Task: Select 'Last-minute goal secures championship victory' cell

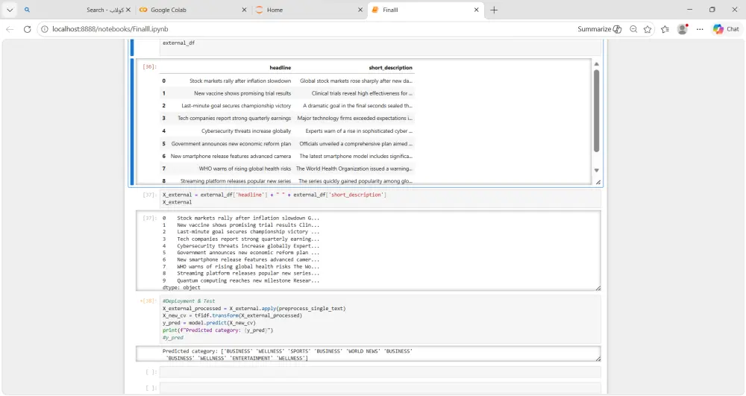Action: coord(236,106)
